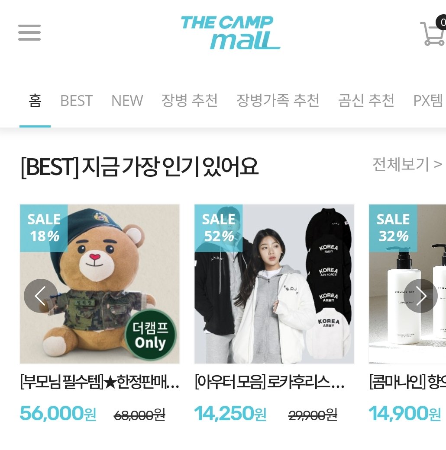Open the 곰신 추천 tab
The image size is (446, 450).
tap(366, 101)
